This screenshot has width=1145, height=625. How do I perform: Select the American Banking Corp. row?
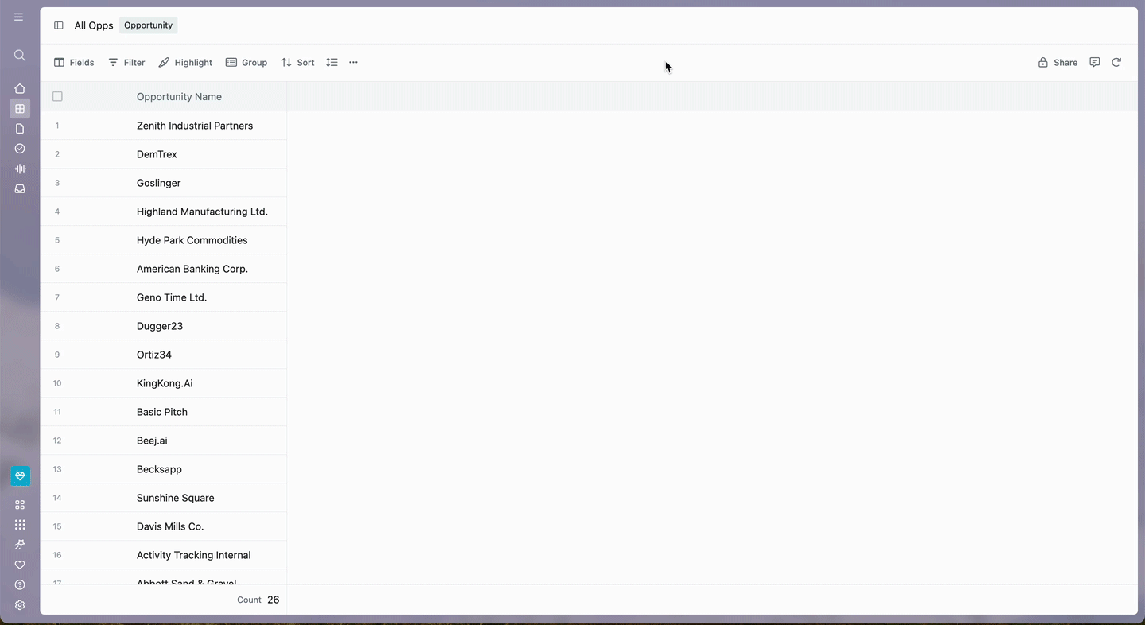(163, 269)
